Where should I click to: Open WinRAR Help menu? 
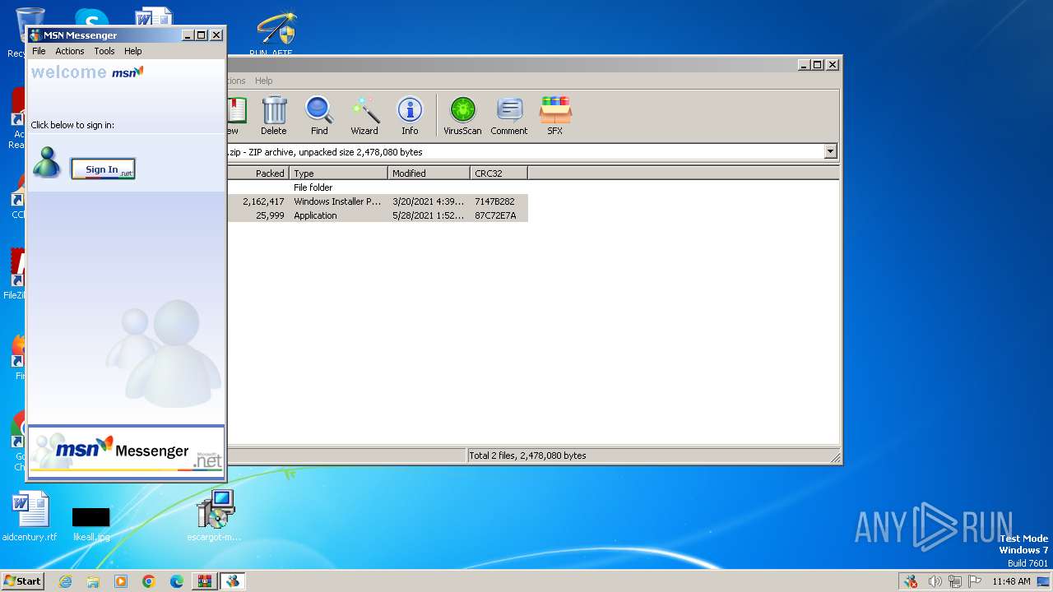pos(263,81)
